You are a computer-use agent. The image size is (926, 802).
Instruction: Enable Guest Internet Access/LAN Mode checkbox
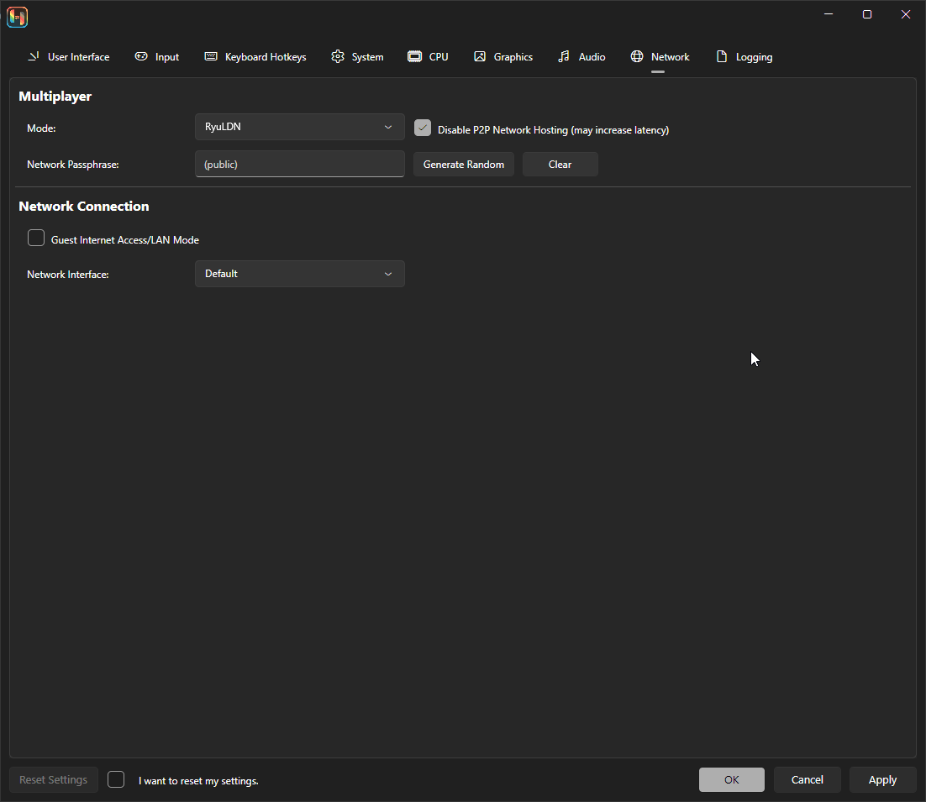[x=36, y=238]
